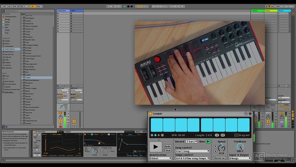Image resolution: width=296 pixels, height=167 pixels.
Task: Expand the Compressor folder in browser
Action: coord(22,29)
